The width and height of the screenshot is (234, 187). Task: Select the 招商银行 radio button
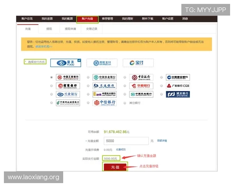pyautogui.click(x=51, y=86)
